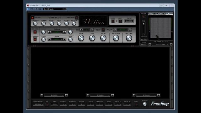Click the Gate Plus Attack knob
Viewport: 201px width, 113px height.
coord(52,24)
